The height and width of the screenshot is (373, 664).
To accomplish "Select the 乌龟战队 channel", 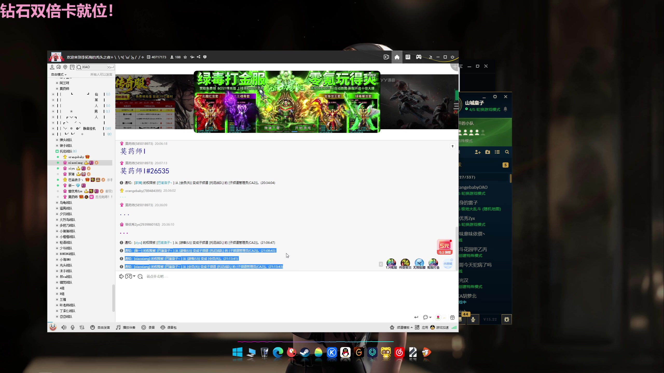I will pyautogui.click(x=66, y=203).
